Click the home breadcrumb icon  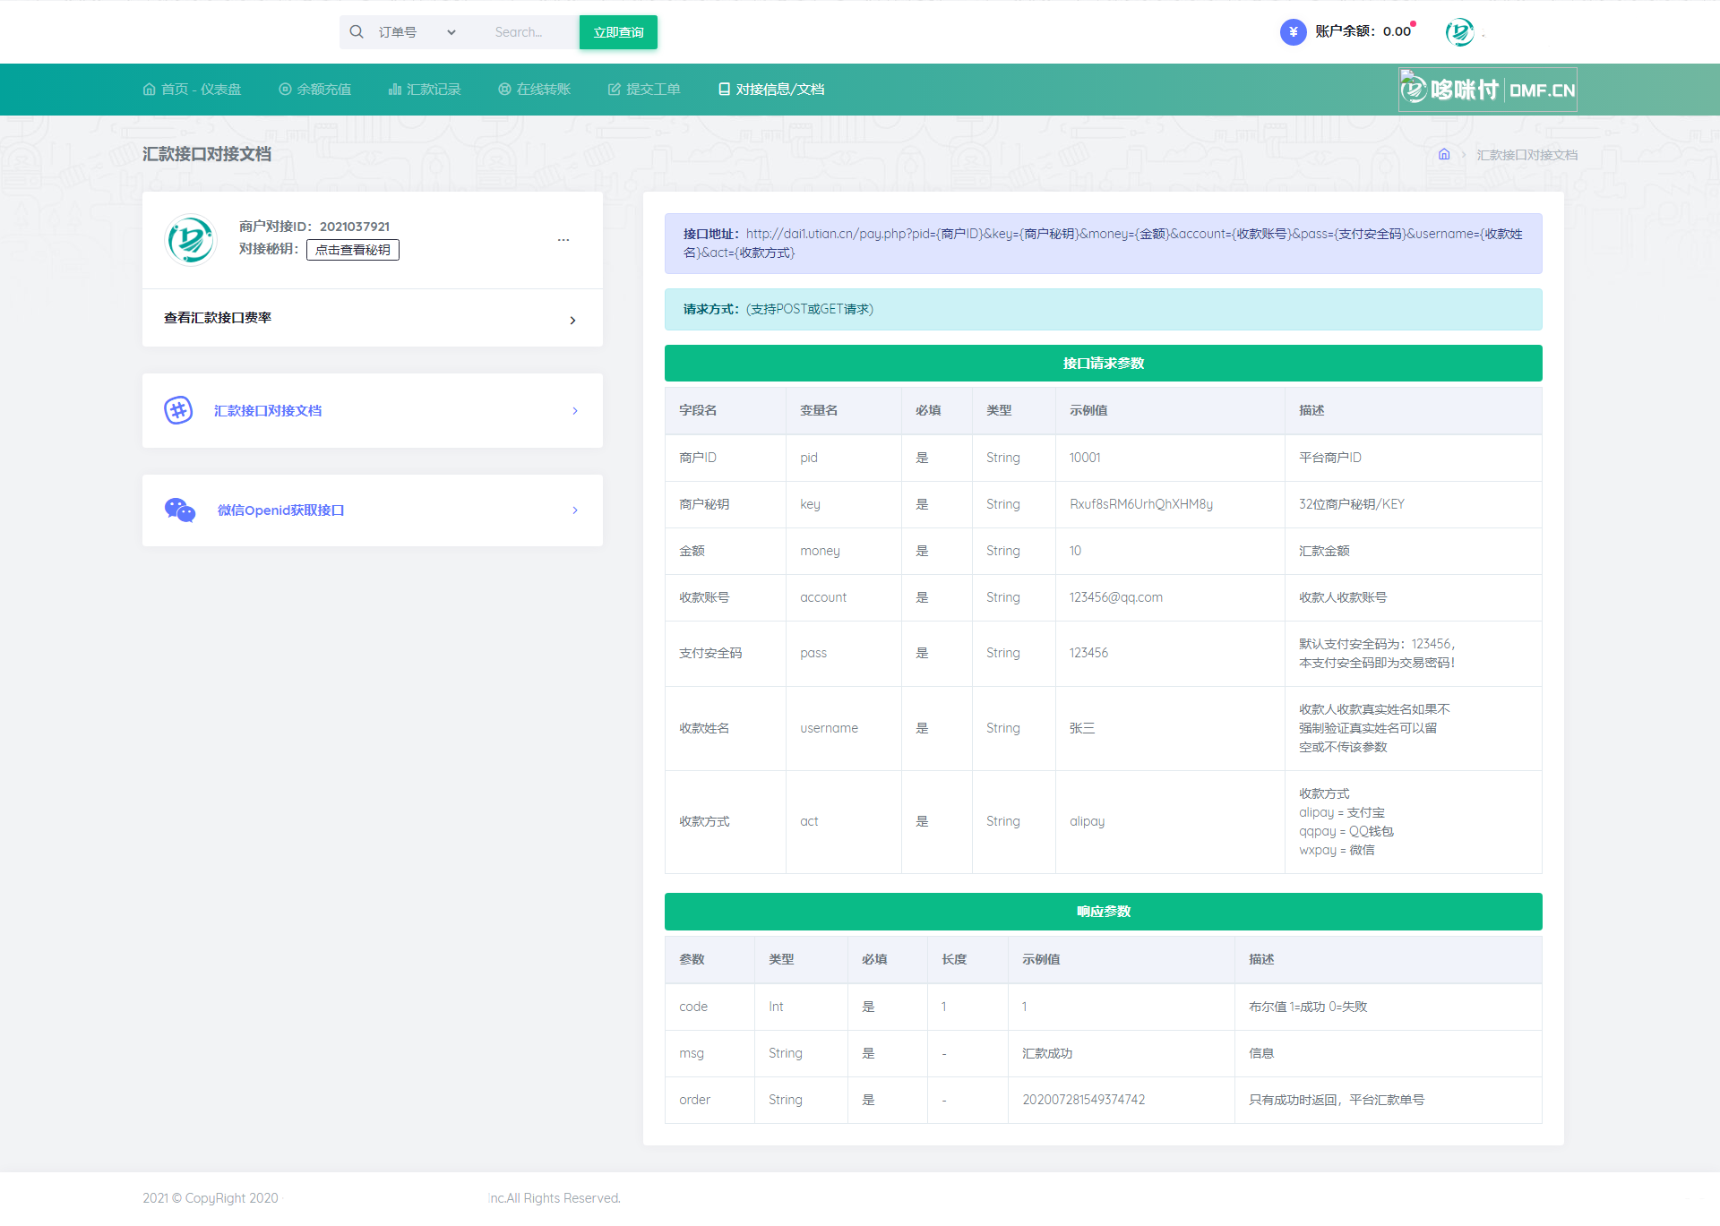click(1444, 155)
